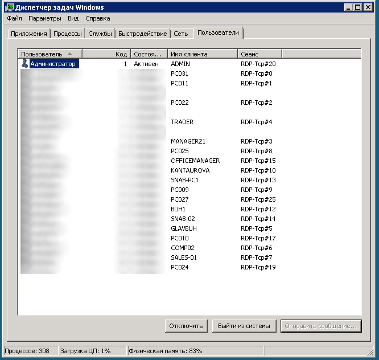Viewport: 379px width, 360px height.
Task: Click the Активен status cell
Action: [x=146, y=64]
